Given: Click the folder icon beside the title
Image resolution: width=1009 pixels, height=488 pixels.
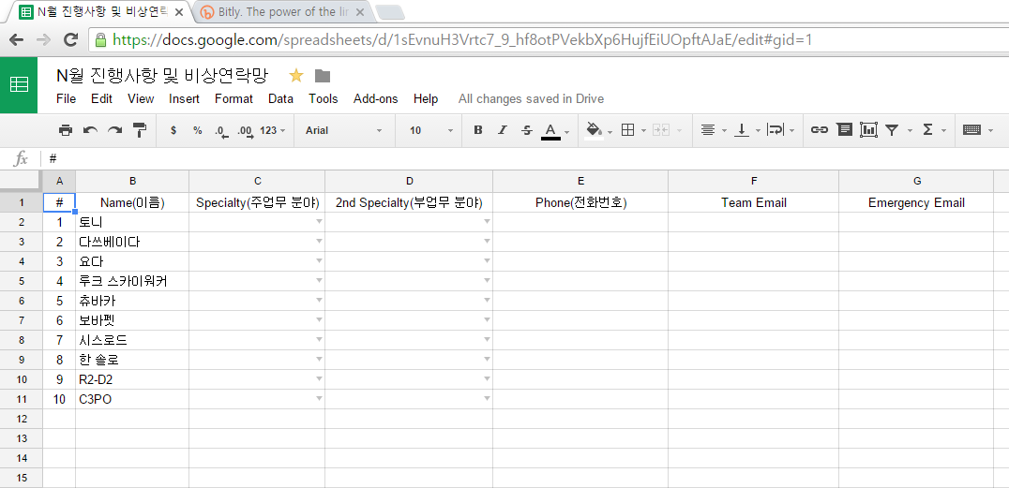Looking at the screenshot, I should (323, 76).
